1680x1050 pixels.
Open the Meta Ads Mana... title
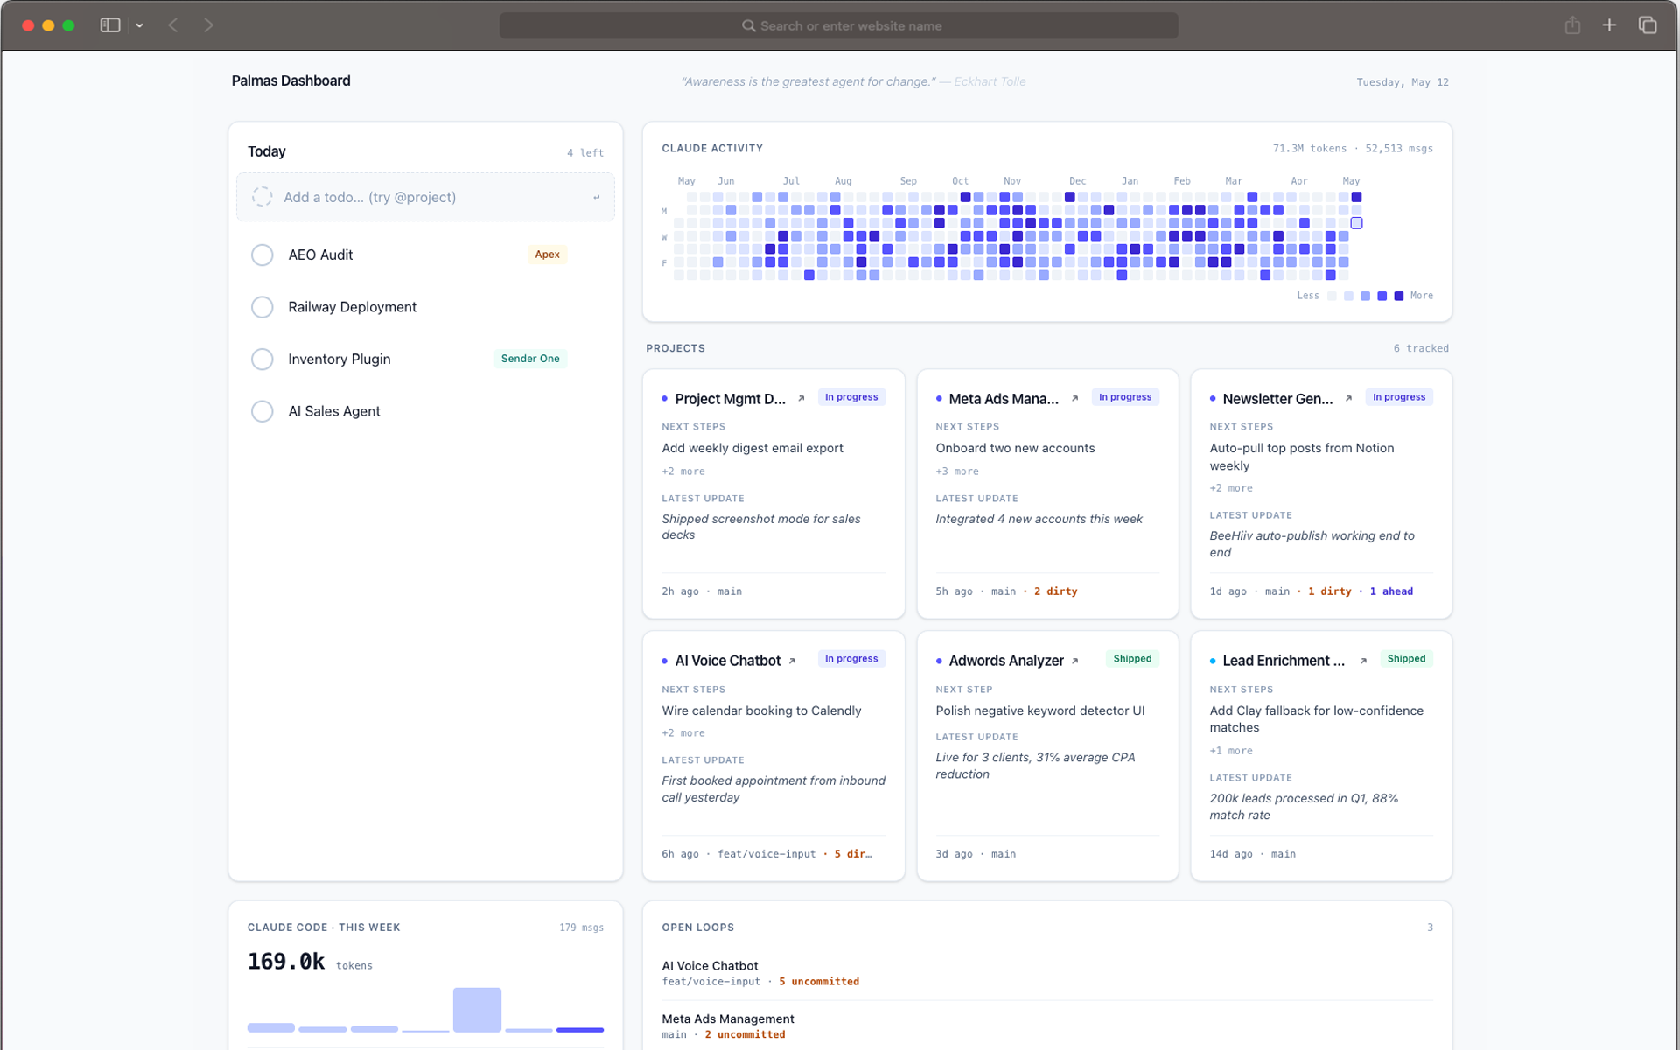click(1004, 399)
